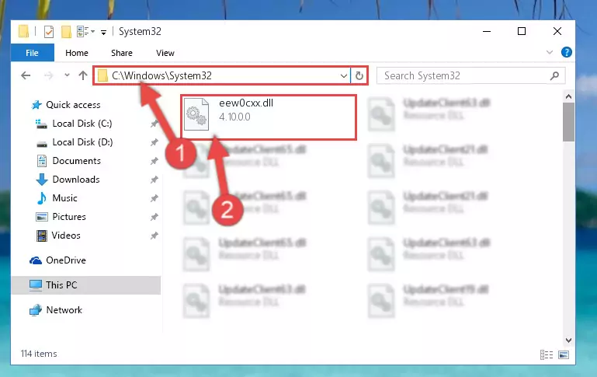Select the eew0cxx.dll file name
The height and width of the screenshot is (377, 597).
246,103
